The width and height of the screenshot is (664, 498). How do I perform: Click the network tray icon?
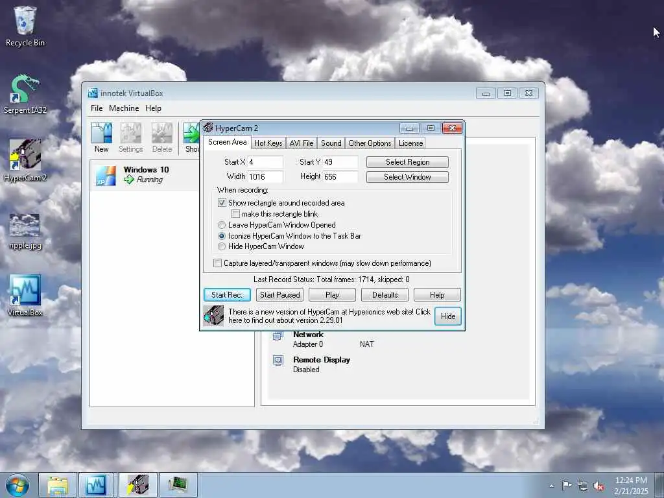point(583,486)
